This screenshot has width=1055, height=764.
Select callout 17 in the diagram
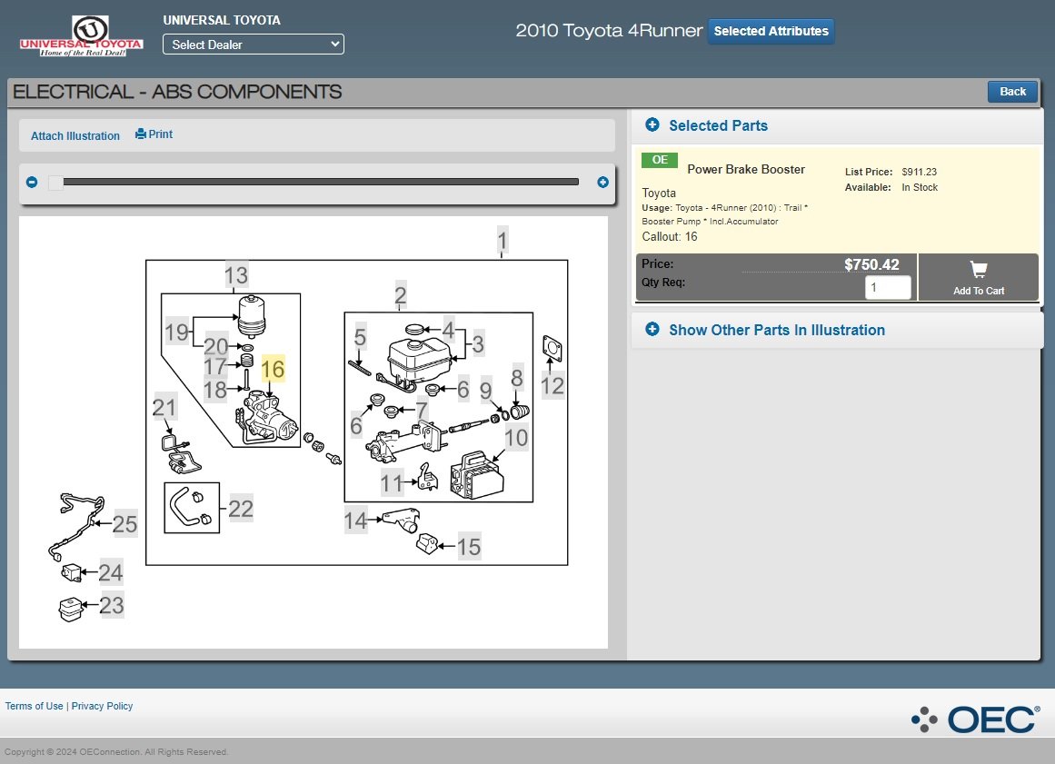215,366
